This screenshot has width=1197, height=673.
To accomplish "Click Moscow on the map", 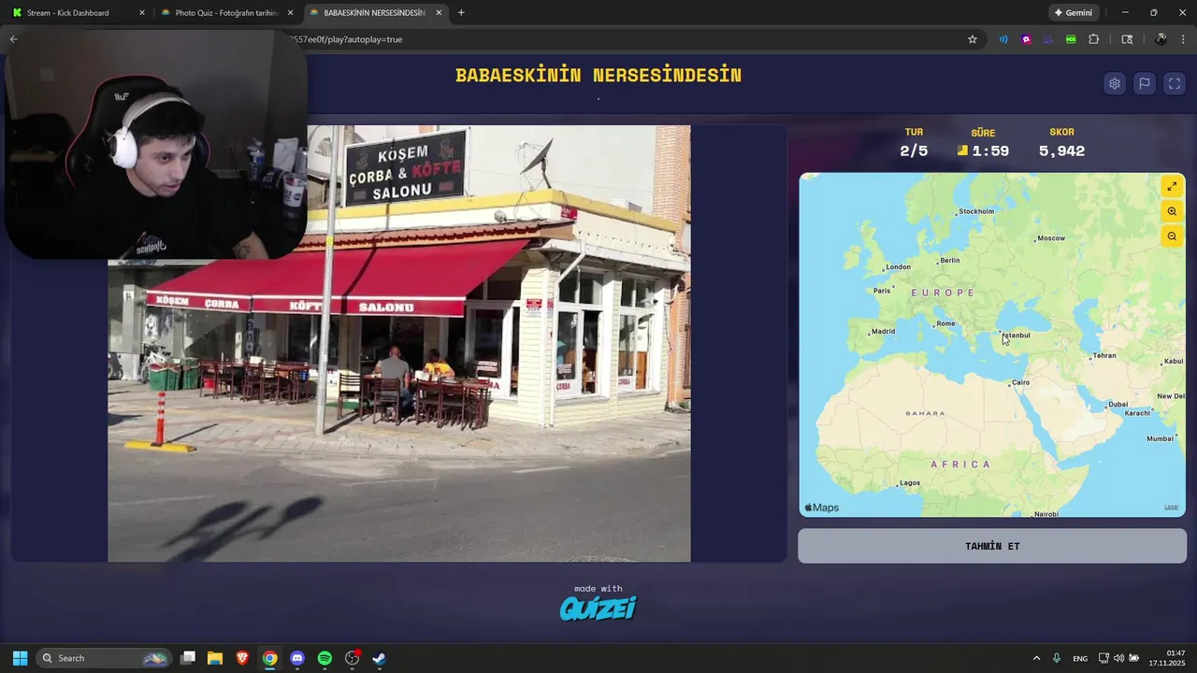I will [1050, 238].
